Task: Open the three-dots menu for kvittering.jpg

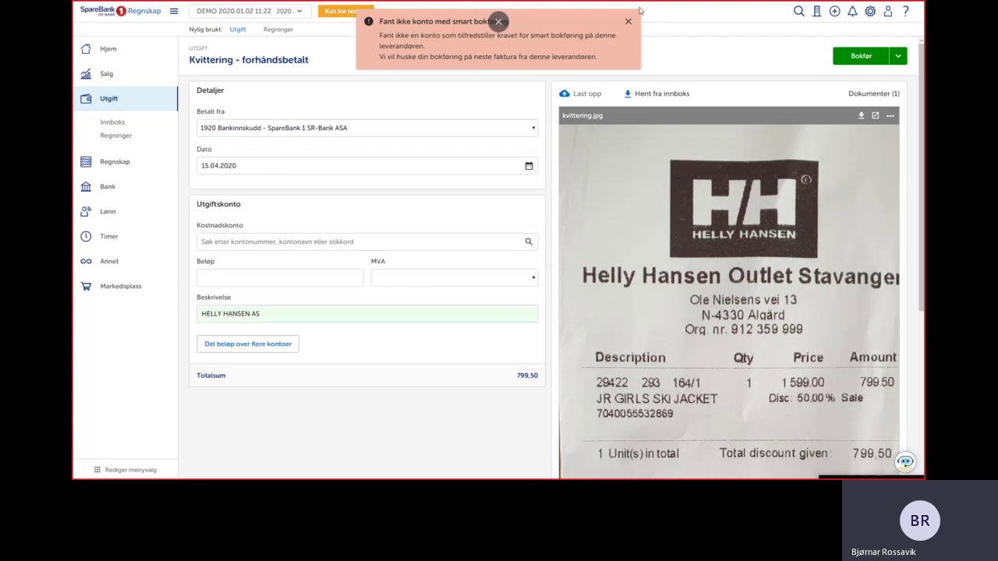Action: [890, 115]
